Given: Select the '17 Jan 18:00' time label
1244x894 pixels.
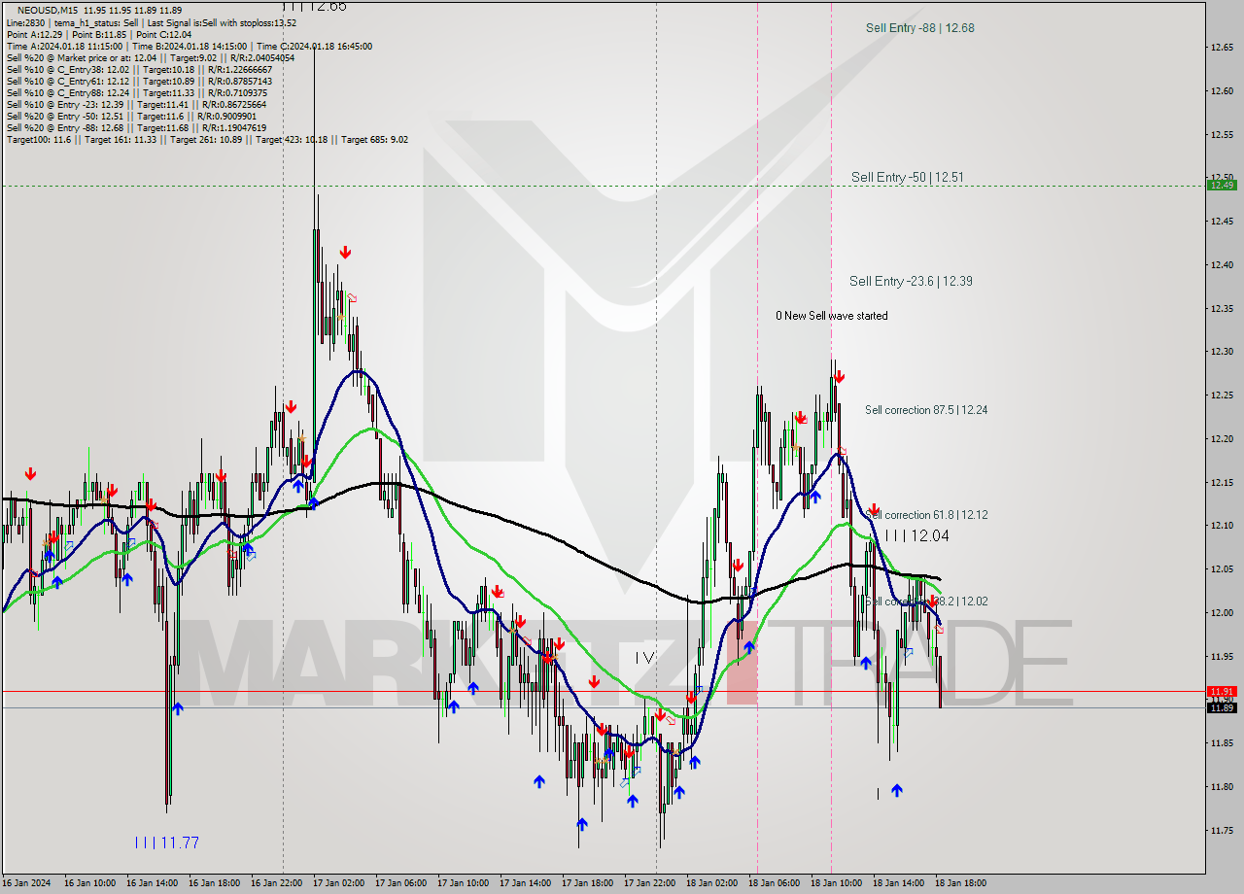Looking at the screenshot, I should 587,883.
